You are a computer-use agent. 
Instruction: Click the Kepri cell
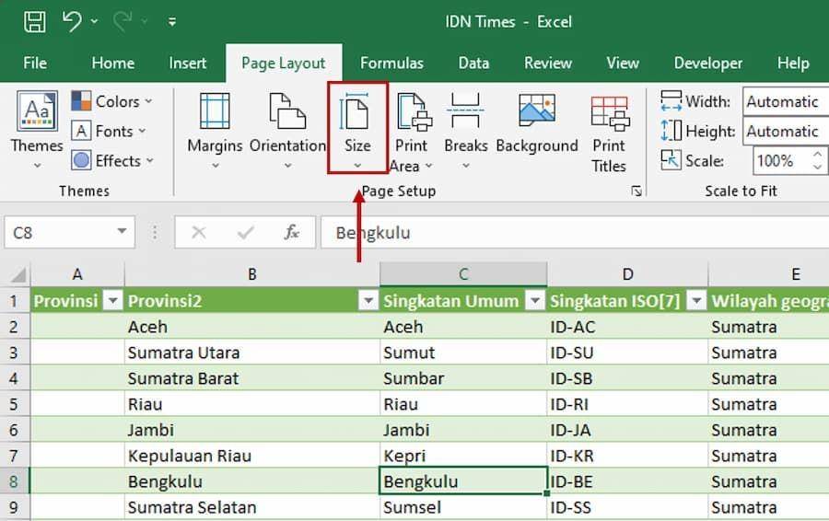[463, 456]
